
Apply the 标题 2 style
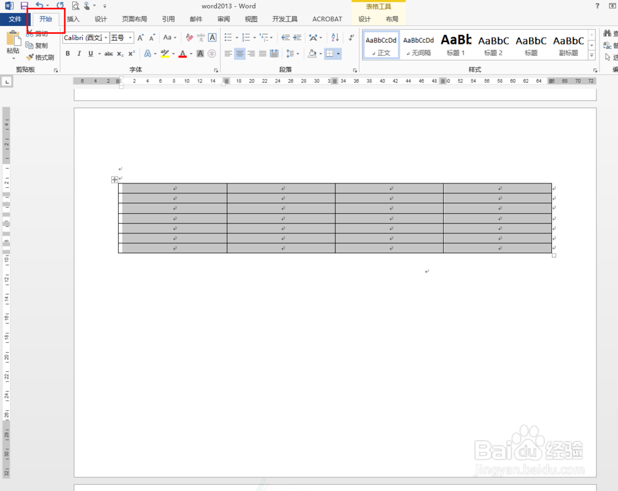click(493, 45)
